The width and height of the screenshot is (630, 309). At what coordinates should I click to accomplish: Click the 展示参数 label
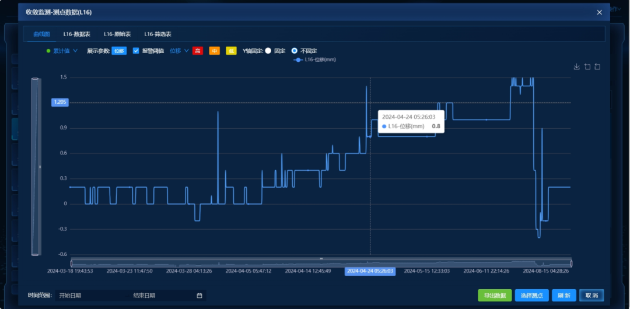pyautogui.click(x=99, y=51)
